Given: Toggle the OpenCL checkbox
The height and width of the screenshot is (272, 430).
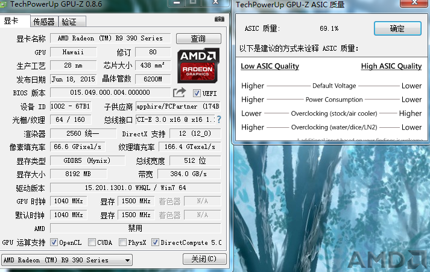Looking at the screenshot, I should point(54,242).
